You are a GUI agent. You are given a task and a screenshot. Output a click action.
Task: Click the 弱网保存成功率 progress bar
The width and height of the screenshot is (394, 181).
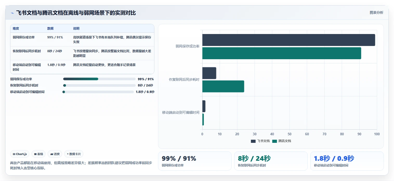coord(99,79)
